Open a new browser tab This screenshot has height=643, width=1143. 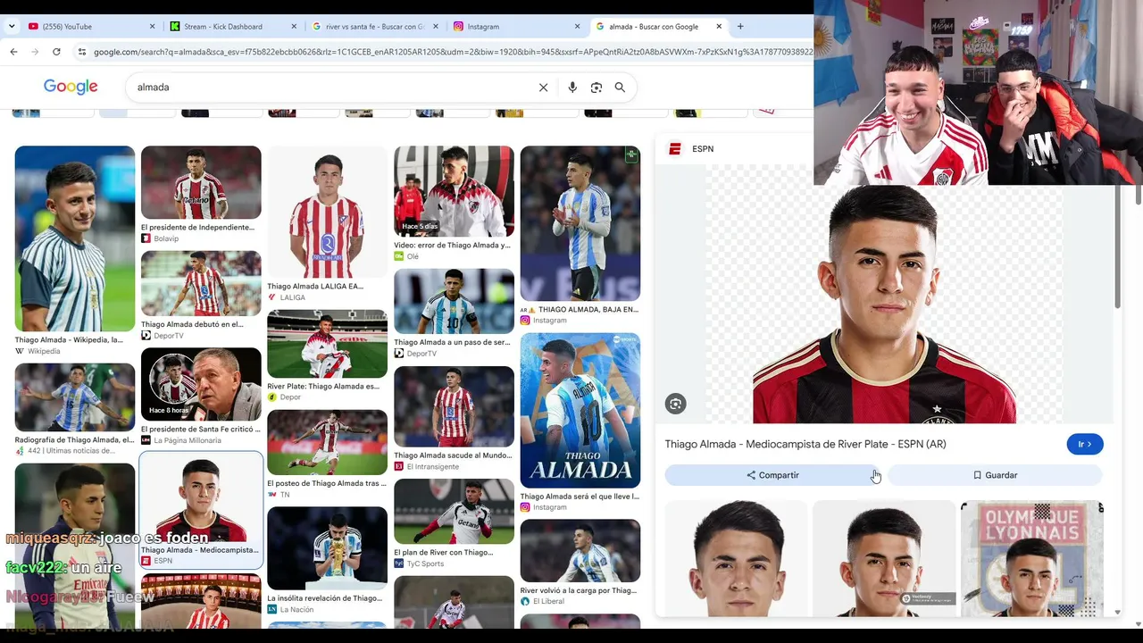pyautogui.click(x=740, y=27)
